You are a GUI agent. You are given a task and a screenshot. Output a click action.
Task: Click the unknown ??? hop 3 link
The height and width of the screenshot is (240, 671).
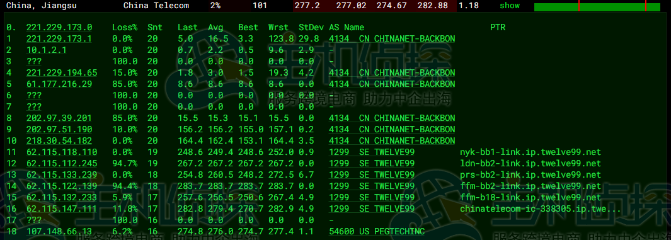click(34, 62)
